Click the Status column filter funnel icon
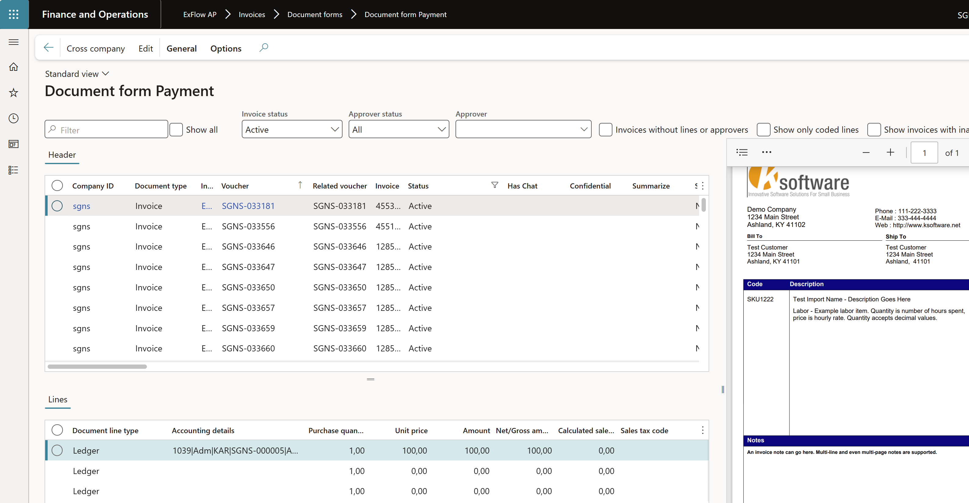This screenshot has width=969, height=503. point(495,185)
